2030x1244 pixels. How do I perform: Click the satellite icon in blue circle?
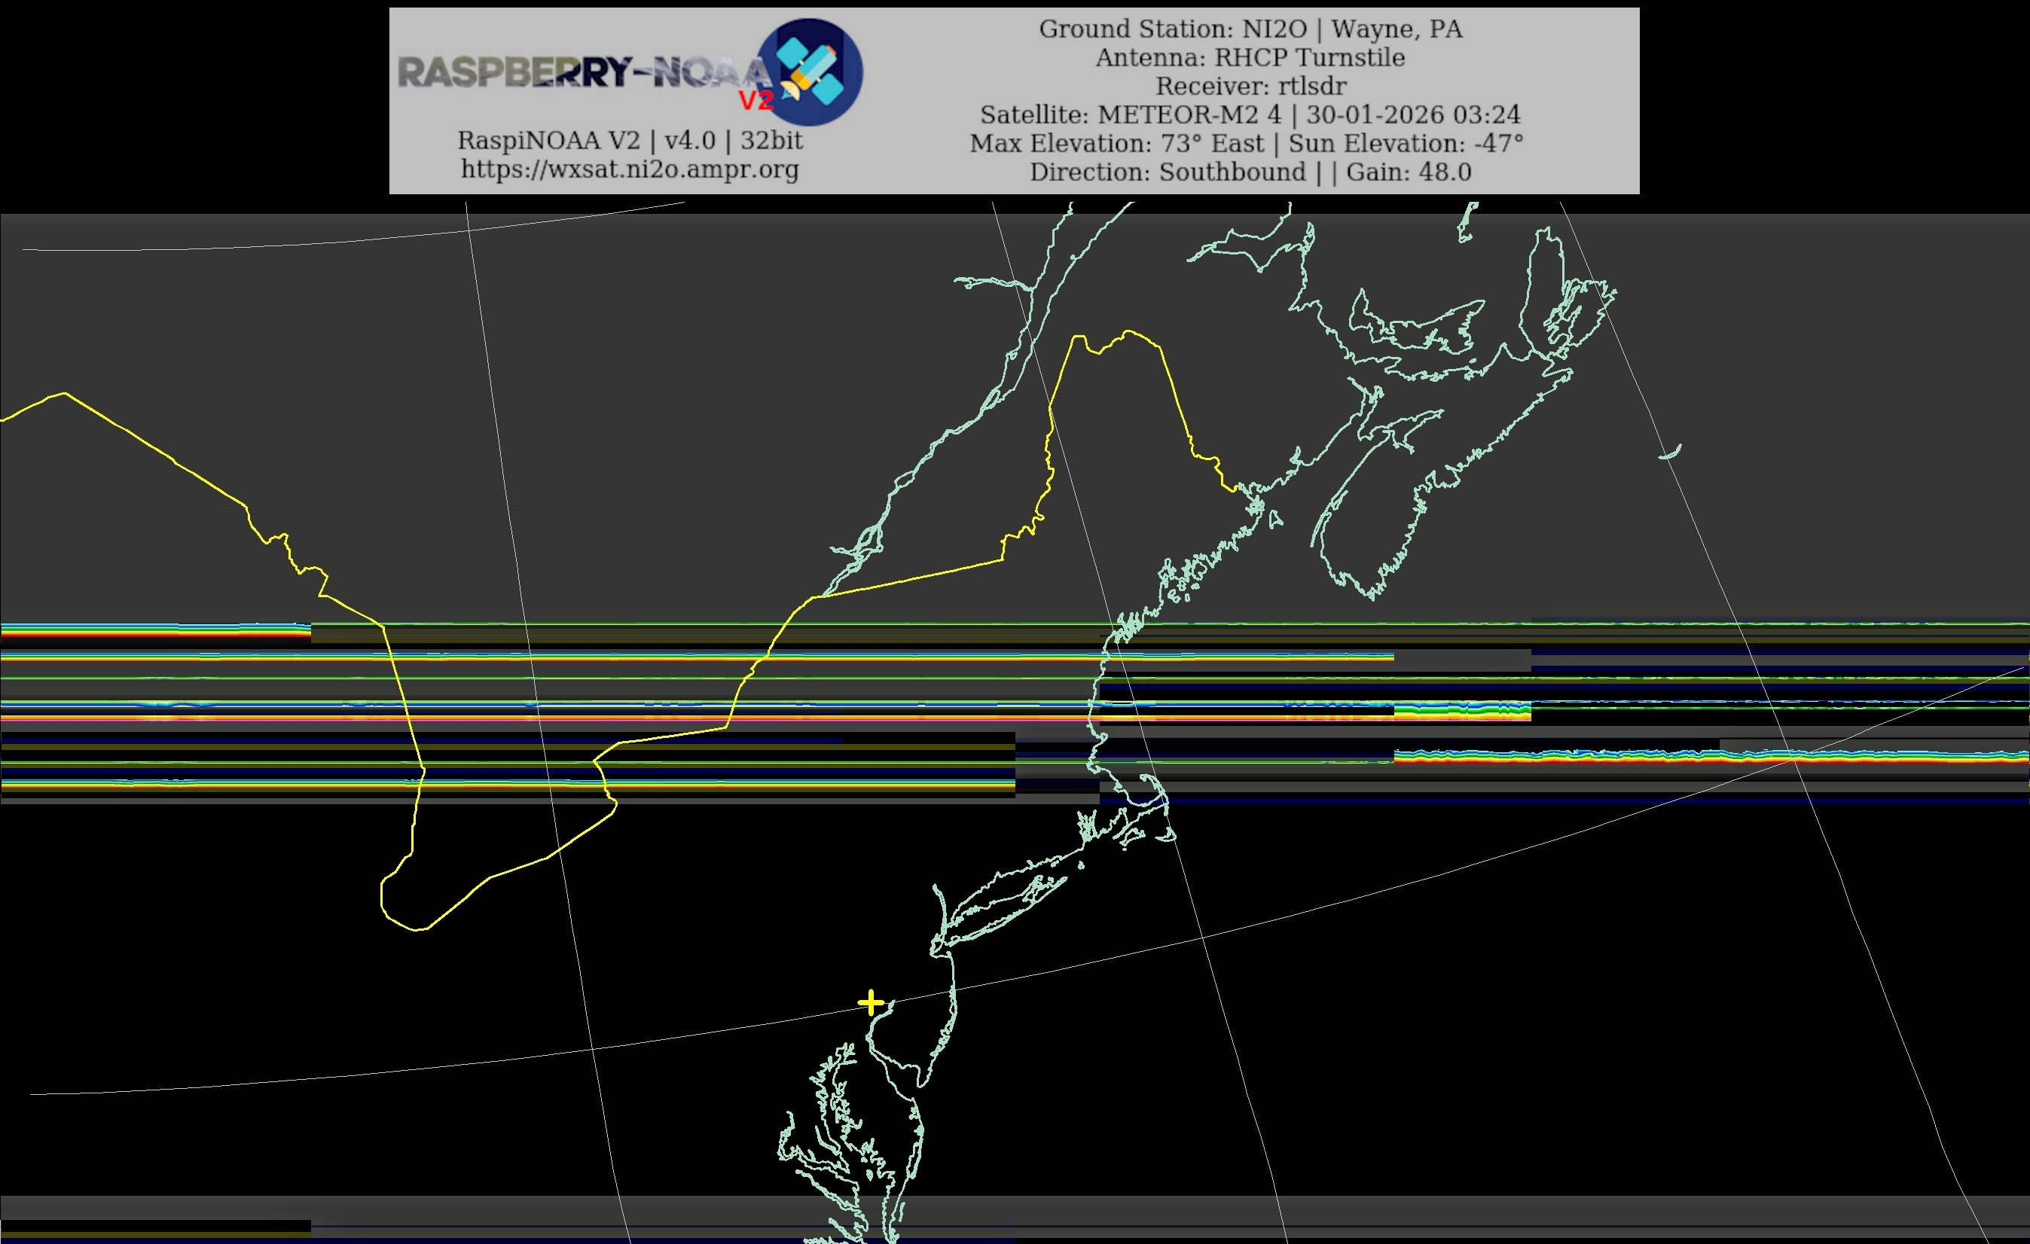pyautogui.click(x=810, y=72)
